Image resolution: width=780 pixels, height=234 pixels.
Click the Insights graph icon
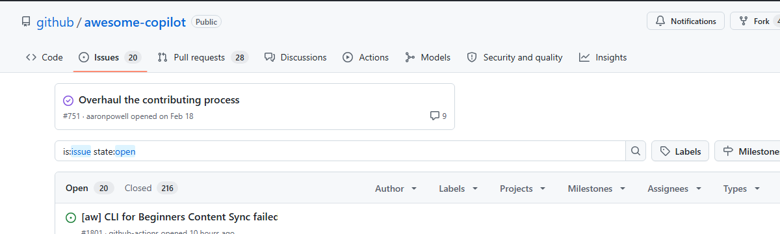[584, 57]
